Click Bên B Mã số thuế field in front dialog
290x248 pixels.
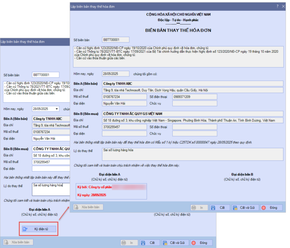click(124, 127)
